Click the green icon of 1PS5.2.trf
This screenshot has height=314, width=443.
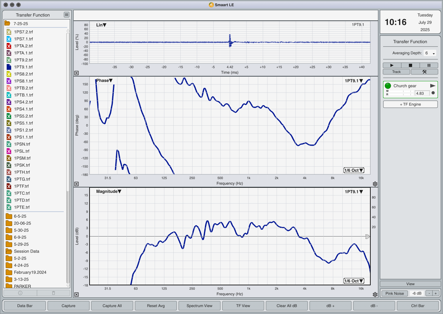tap(9, 116)
